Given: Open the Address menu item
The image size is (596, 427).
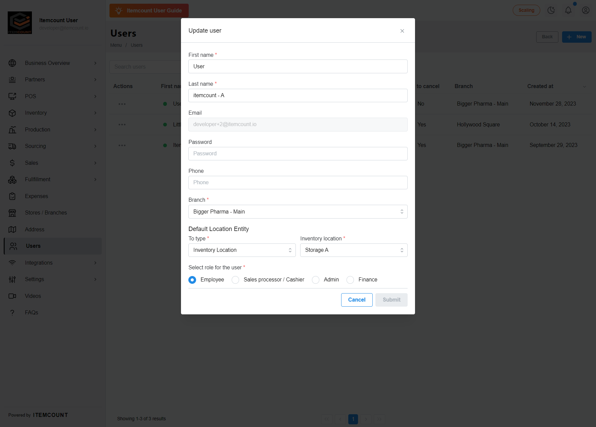Looking at the screenshot, I should tap(53, 230).
